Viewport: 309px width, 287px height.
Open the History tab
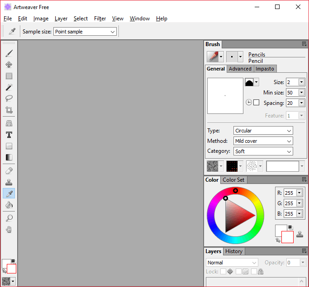click(234, 251)
